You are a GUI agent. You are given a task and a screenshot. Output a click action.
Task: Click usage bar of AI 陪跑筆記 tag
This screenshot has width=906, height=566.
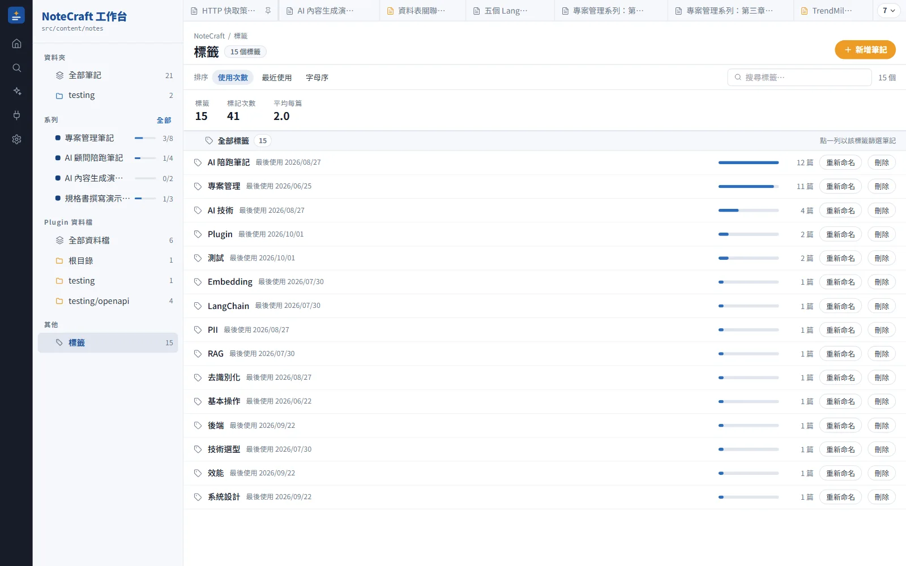point(748,162)
